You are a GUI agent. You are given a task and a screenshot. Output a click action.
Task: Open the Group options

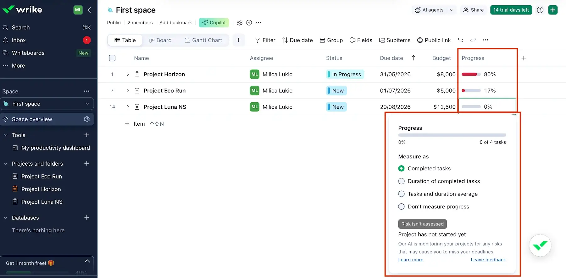331,40
